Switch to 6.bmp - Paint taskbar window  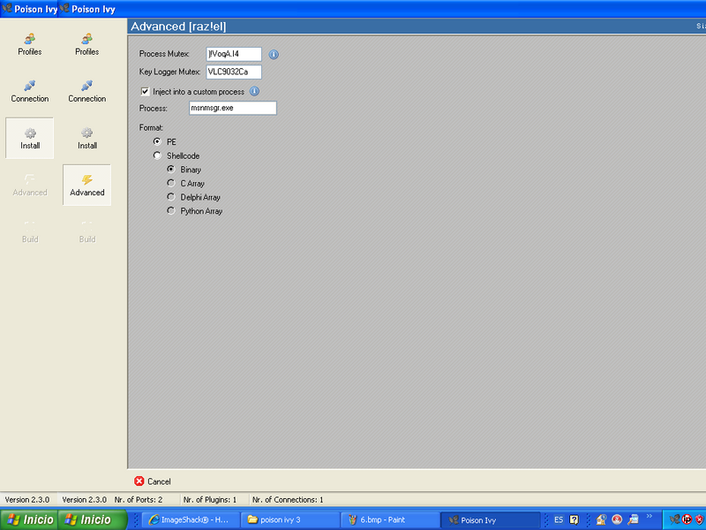click(x=390, y=520)
